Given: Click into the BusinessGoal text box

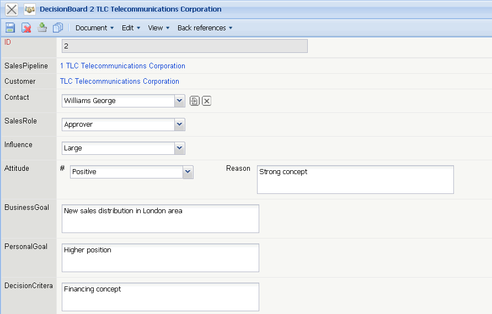Looking at the screenshot, I should tap(160, 219).
